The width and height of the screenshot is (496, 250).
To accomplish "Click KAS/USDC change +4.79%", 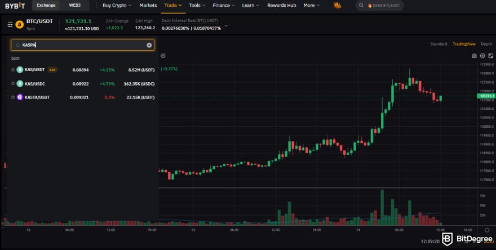I will (x=107, y=84).
